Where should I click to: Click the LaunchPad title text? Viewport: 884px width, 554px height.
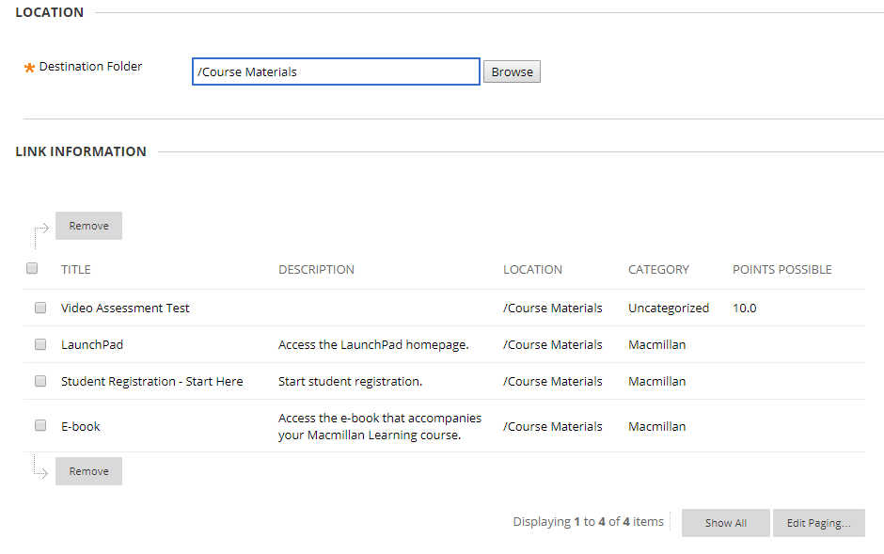click(x=92, y=345)
